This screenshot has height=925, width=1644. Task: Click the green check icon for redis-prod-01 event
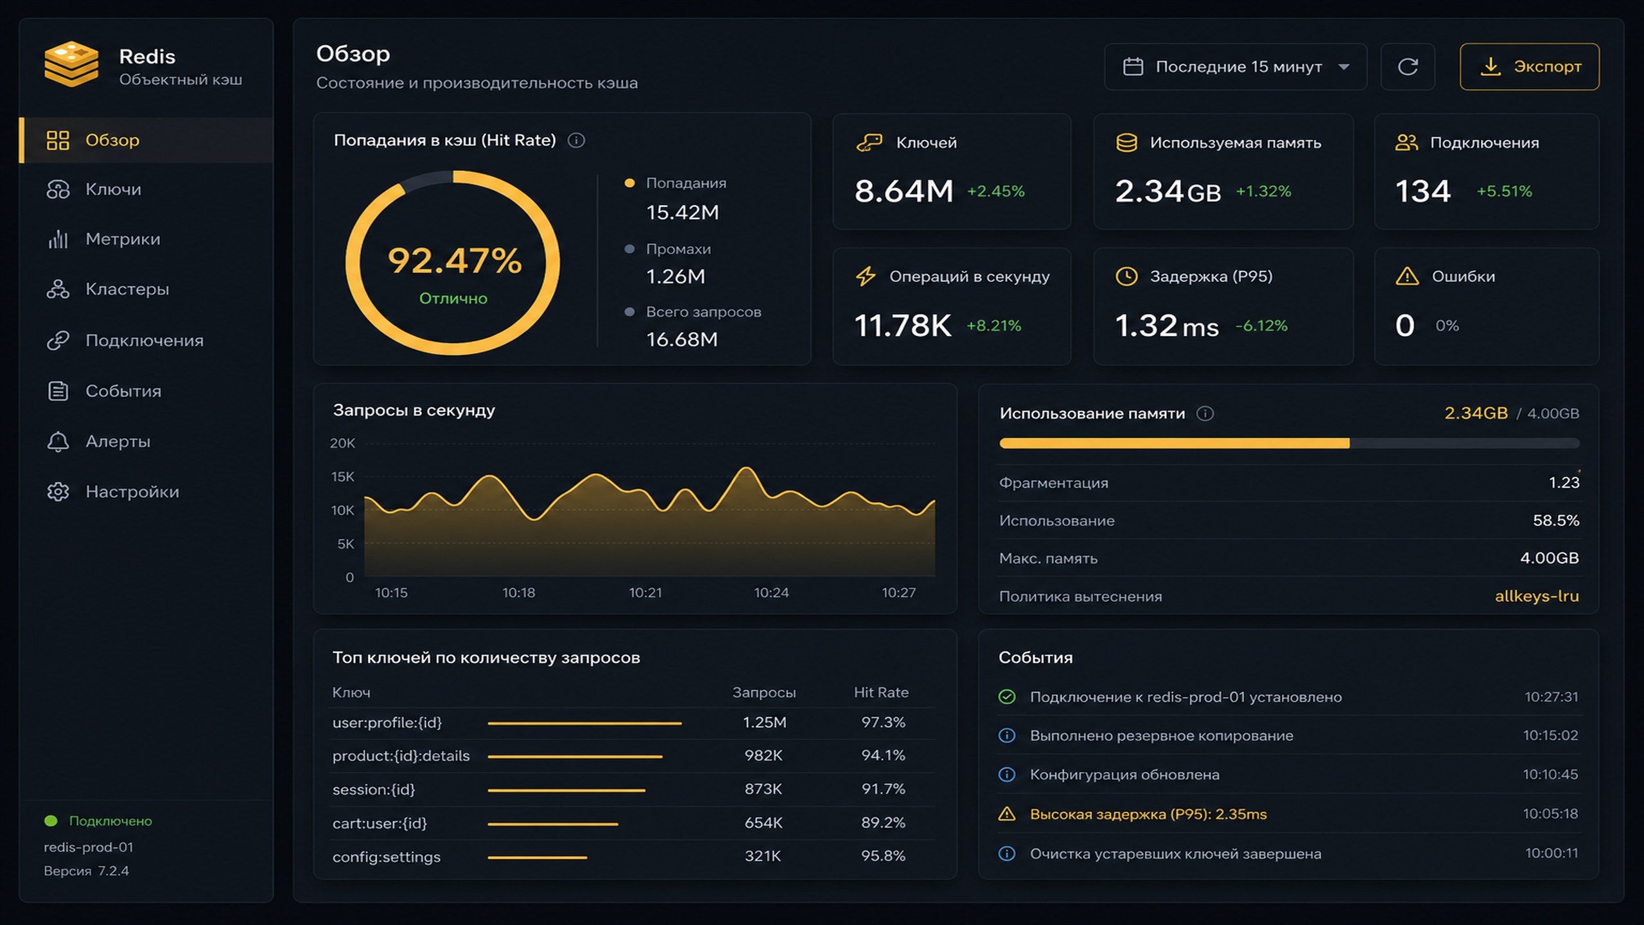(1007, 697)
